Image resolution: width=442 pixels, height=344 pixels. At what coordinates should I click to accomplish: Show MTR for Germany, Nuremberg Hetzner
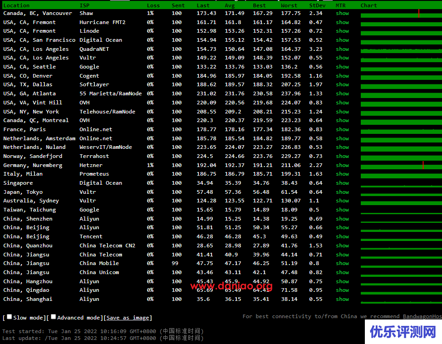click(342, 165)
